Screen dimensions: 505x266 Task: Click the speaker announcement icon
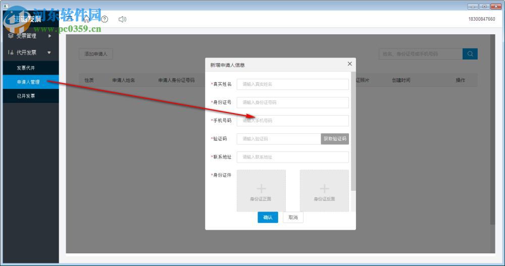[122, 19]
